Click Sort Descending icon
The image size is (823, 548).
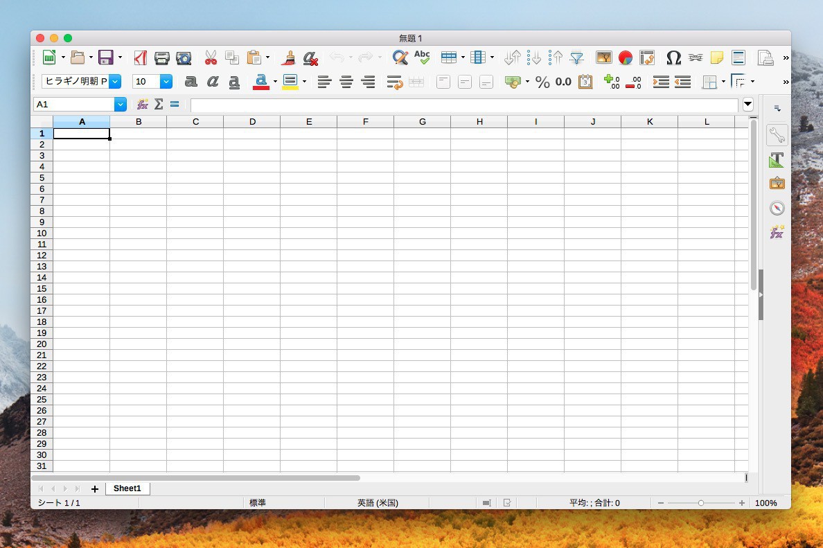pyautogui.click(x=556, y=58)
